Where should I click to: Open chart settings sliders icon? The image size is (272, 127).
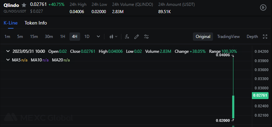(146, 37)
